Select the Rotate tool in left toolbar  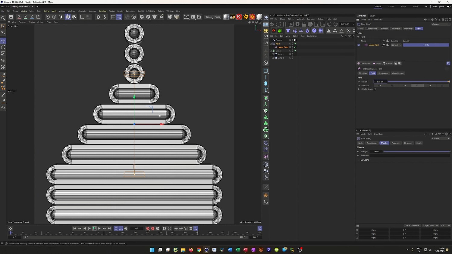click(x=3, y=47)
